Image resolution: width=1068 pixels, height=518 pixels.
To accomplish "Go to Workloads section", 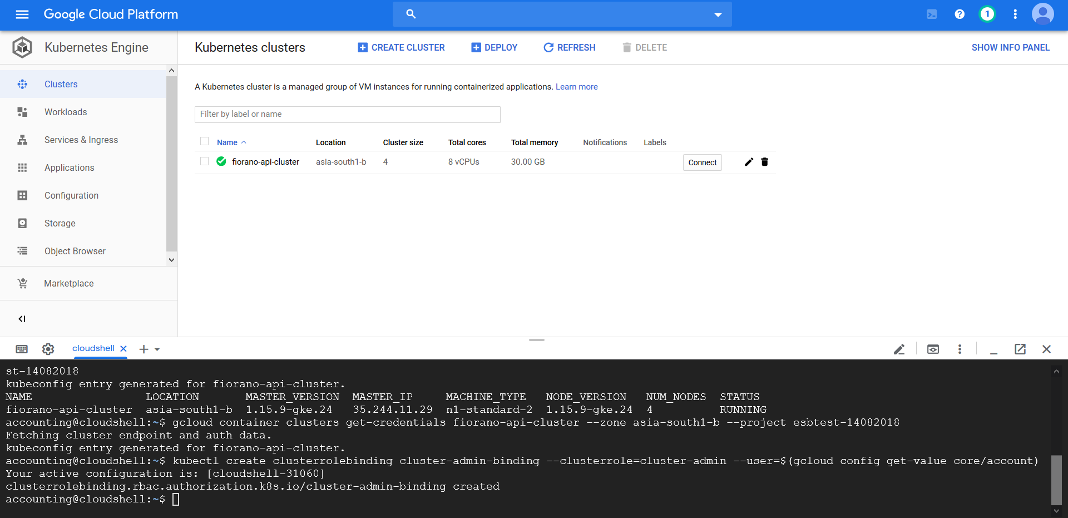I will [x=83, y=112].
